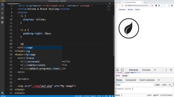
Task: Open the Debug view in the activity bar
Action: pos(2,18)
